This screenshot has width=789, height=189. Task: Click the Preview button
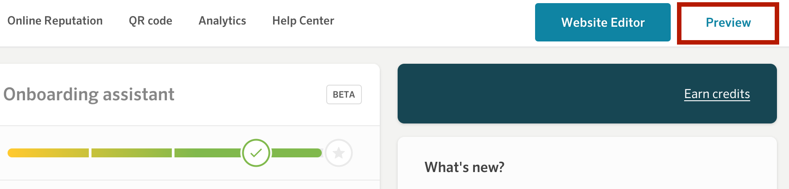click(728, 23)
